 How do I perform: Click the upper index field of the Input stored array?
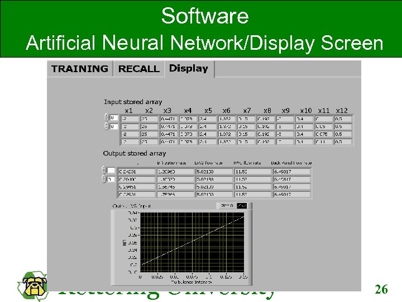(114, 117)
